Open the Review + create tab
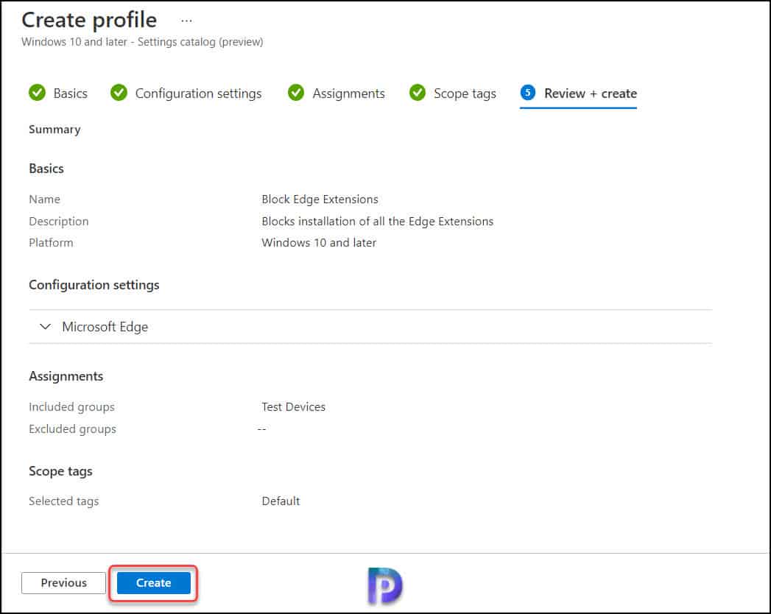Image resolution: width=771 pixels, height=614 pixels. (x=590, y=93)
